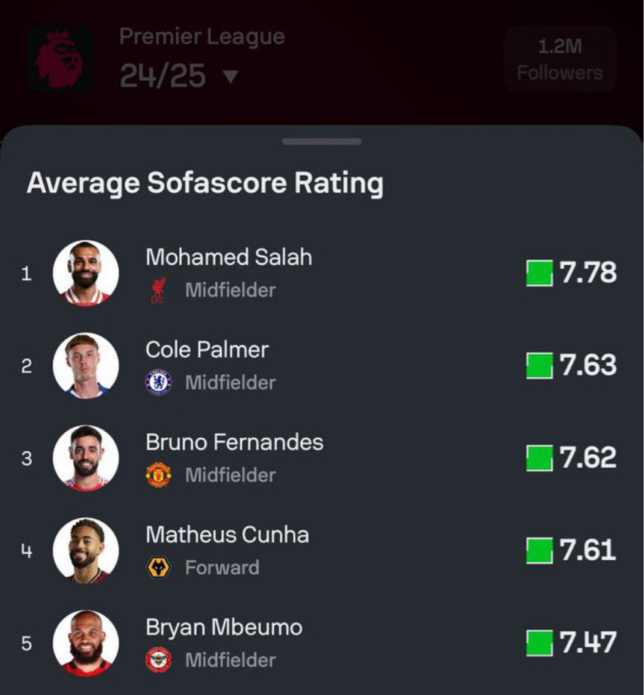Click the green square beside 7.78 rating
Viewport: 644px width, 695px height.
[x=539, y=273]
